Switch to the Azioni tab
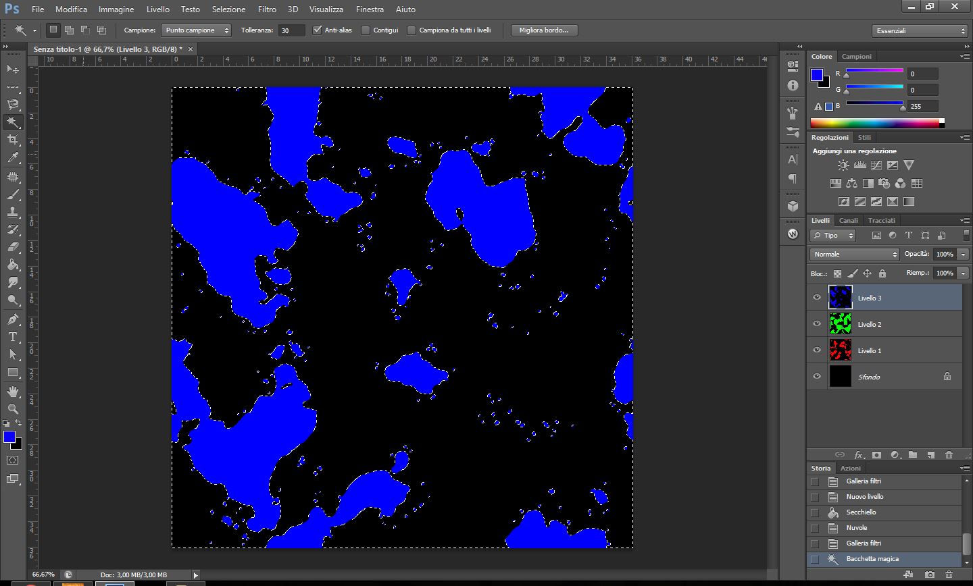 (851, 469)
